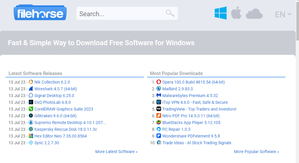The height and width of the screenshot is (163, 299).
Task: Click More Popular Software link
Action: pyautogui.click(x=256, y=152)
